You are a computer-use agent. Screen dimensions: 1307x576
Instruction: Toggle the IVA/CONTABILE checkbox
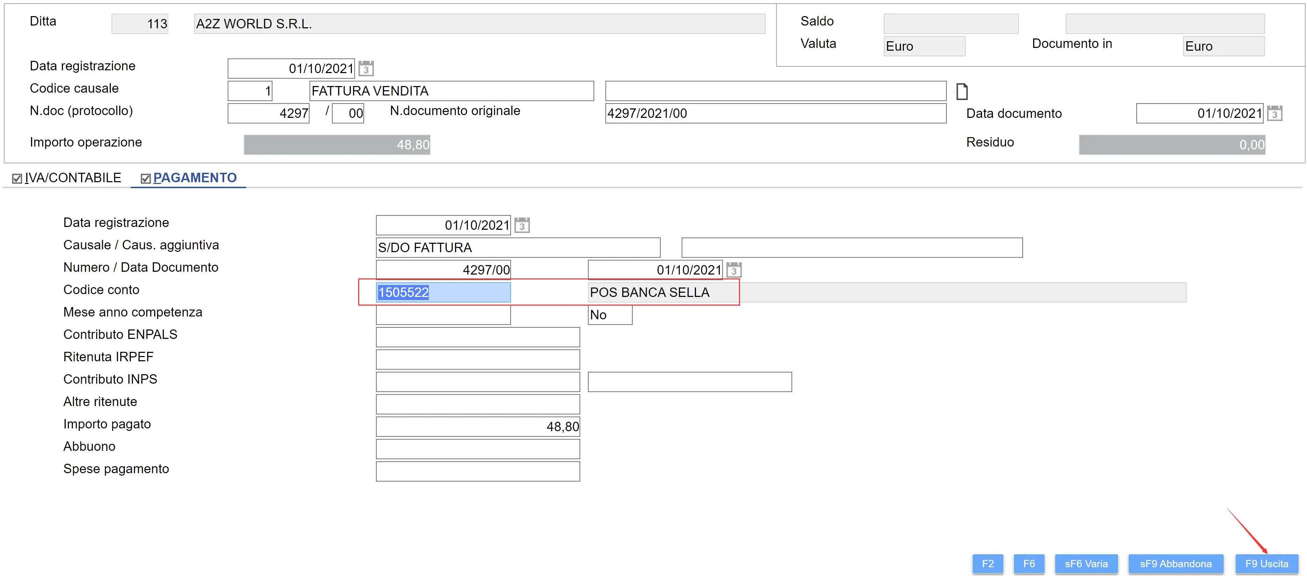click(x=17, y=179)
